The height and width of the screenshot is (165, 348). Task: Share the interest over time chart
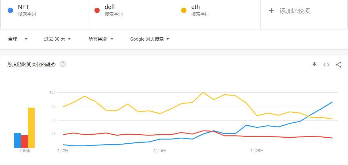pos(338,65)
